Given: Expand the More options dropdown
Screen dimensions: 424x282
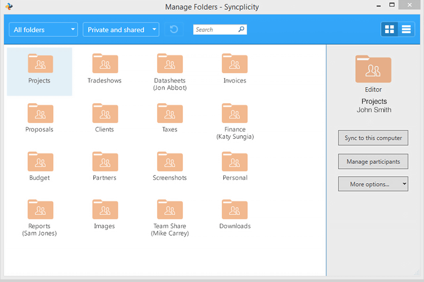Looking at the screenshot, I should pyautogui.click(x=373, y=184).
